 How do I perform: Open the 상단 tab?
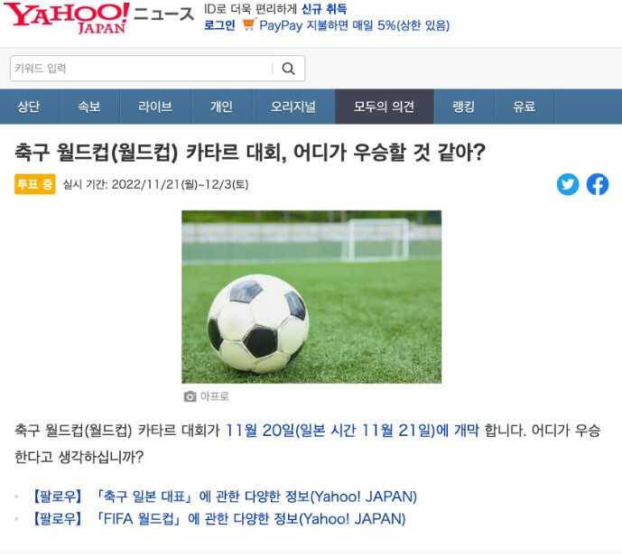pos(29,107)
